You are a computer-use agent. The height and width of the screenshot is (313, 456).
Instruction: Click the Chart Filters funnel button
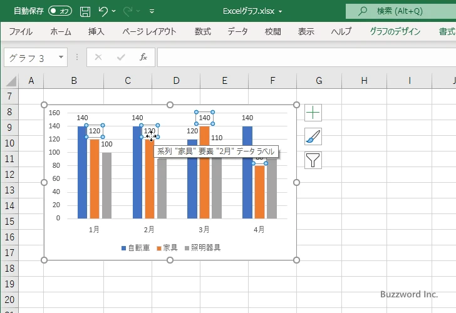pyautogui.click(x=313, y=160)
